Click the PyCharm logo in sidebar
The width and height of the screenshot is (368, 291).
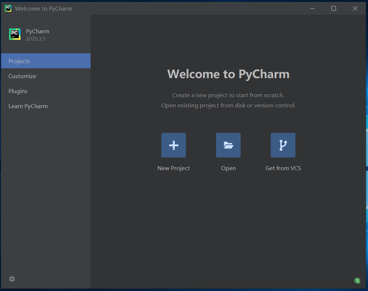[15, 34]
